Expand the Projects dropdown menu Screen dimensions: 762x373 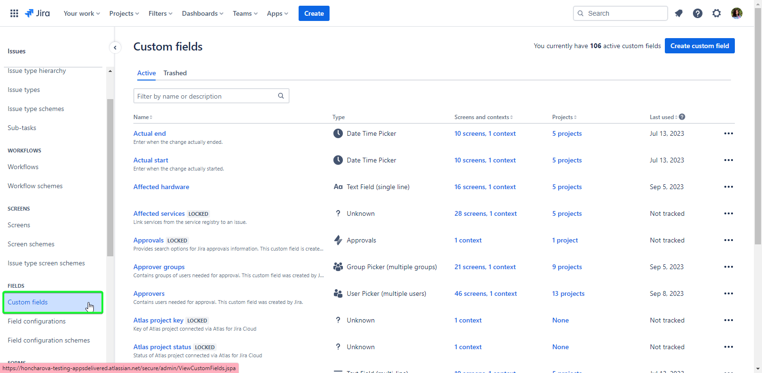click(124, 13)
